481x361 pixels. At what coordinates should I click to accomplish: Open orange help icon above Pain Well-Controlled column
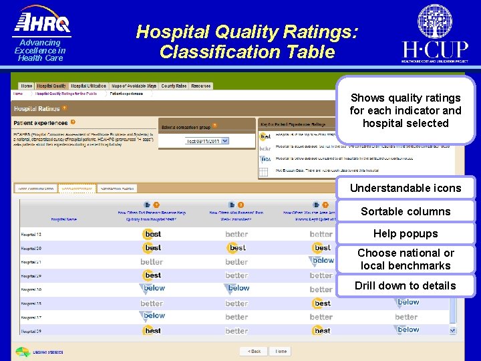coord(240,205)
